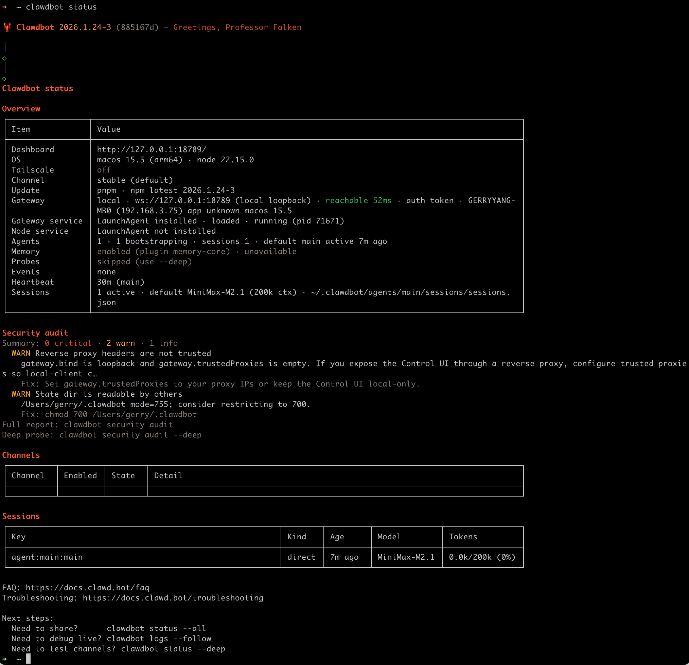
Task: Click the terminal cursor block
Action: click(28, 659)
